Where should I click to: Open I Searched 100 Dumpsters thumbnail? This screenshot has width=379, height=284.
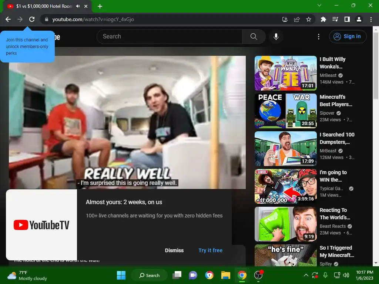(286, 149)
